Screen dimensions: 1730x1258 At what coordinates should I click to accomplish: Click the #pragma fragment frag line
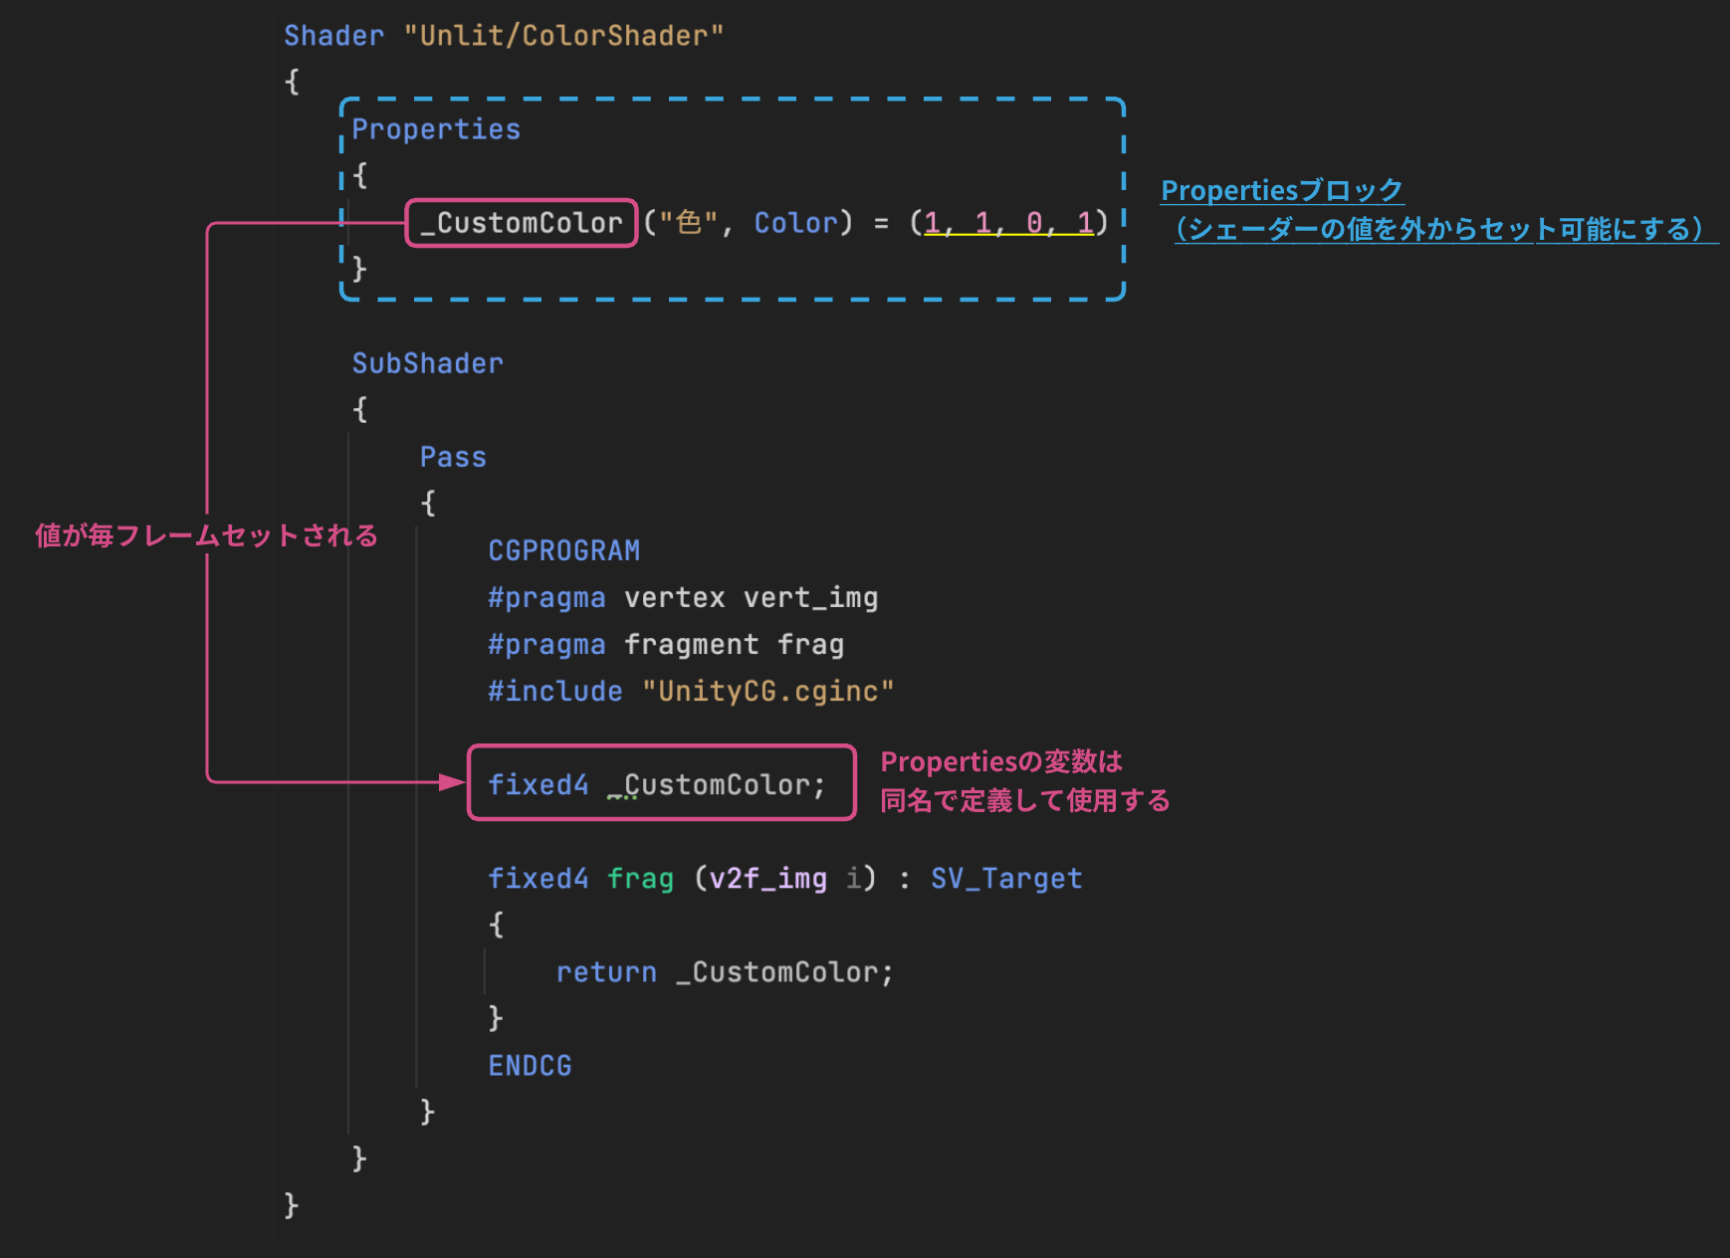666,645
